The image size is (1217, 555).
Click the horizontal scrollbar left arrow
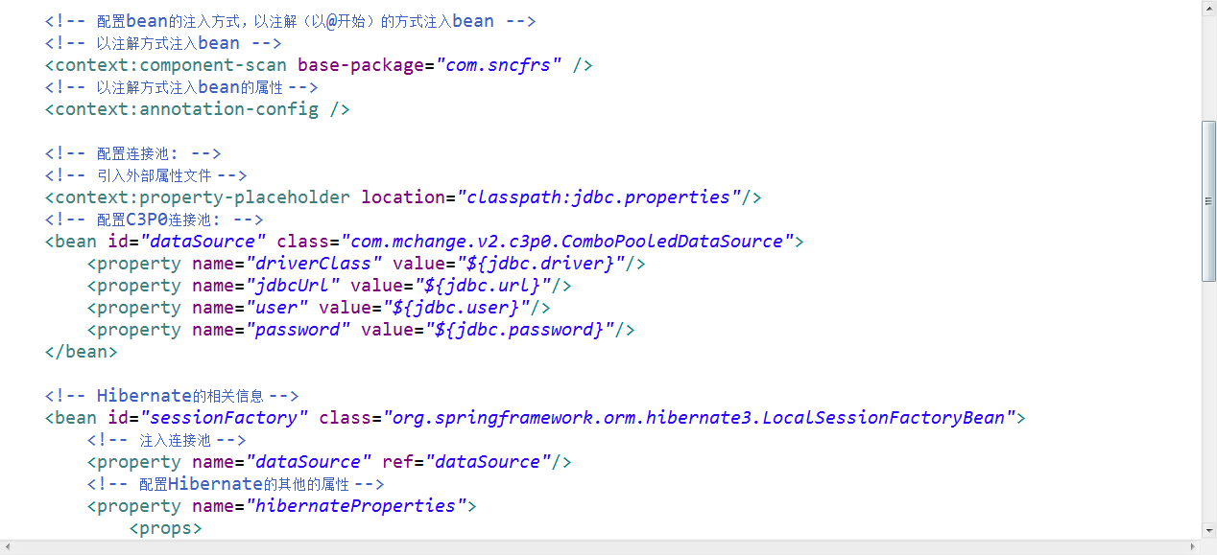point(6,547)
